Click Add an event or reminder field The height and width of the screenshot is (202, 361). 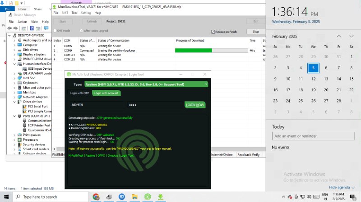313,136
